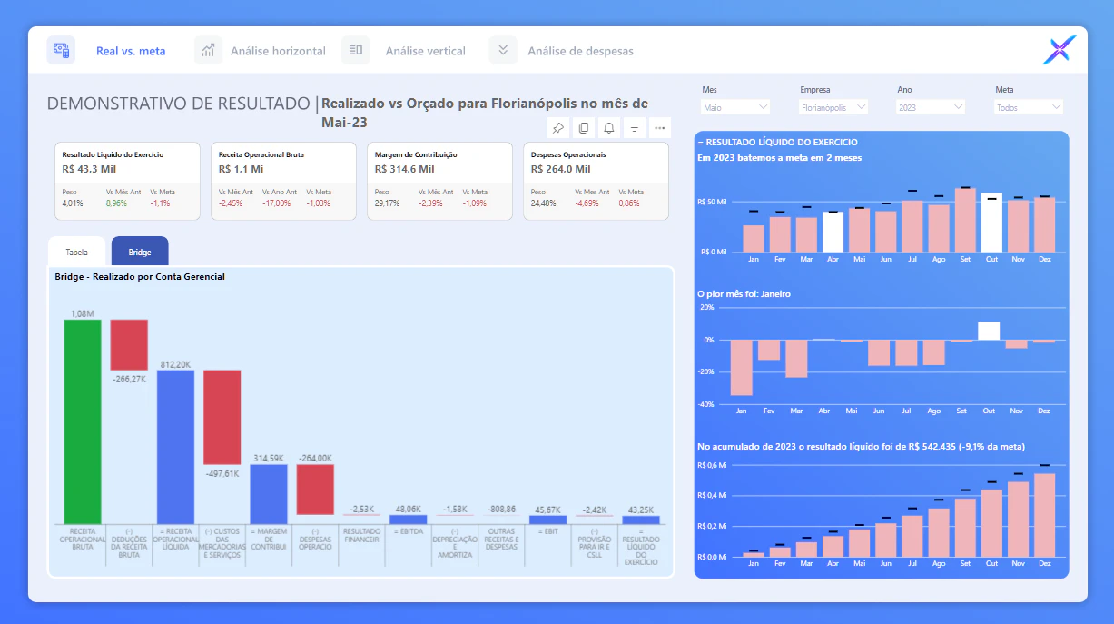
Task: Click the -808,86 Outras Receitas label
Action: coord(501,510)
